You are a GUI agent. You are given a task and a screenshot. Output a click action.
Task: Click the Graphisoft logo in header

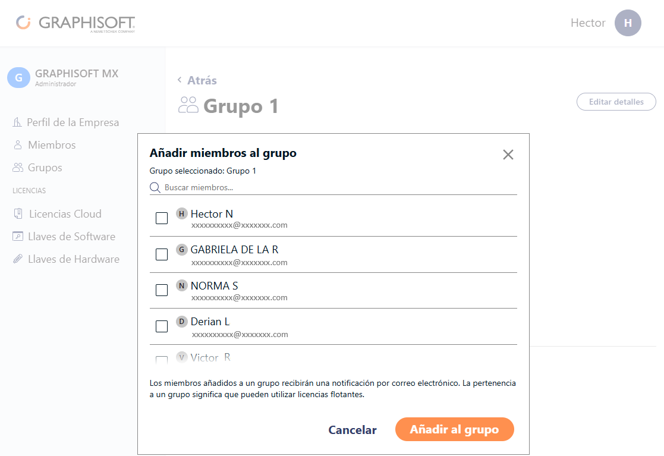tap(75, 23)
